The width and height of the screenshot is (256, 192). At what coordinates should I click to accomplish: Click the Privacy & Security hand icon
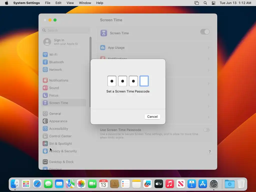pyautogui.click(x=45, y=151)
